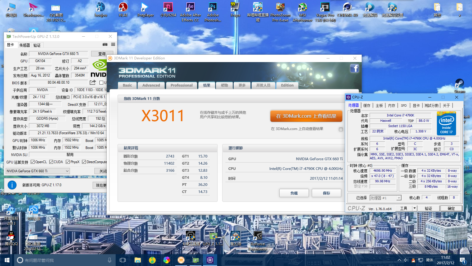Image resolution: width=472 pixels, height=266 pixels.
Task: Open the Windows Start menu
Action: point(7,260)
